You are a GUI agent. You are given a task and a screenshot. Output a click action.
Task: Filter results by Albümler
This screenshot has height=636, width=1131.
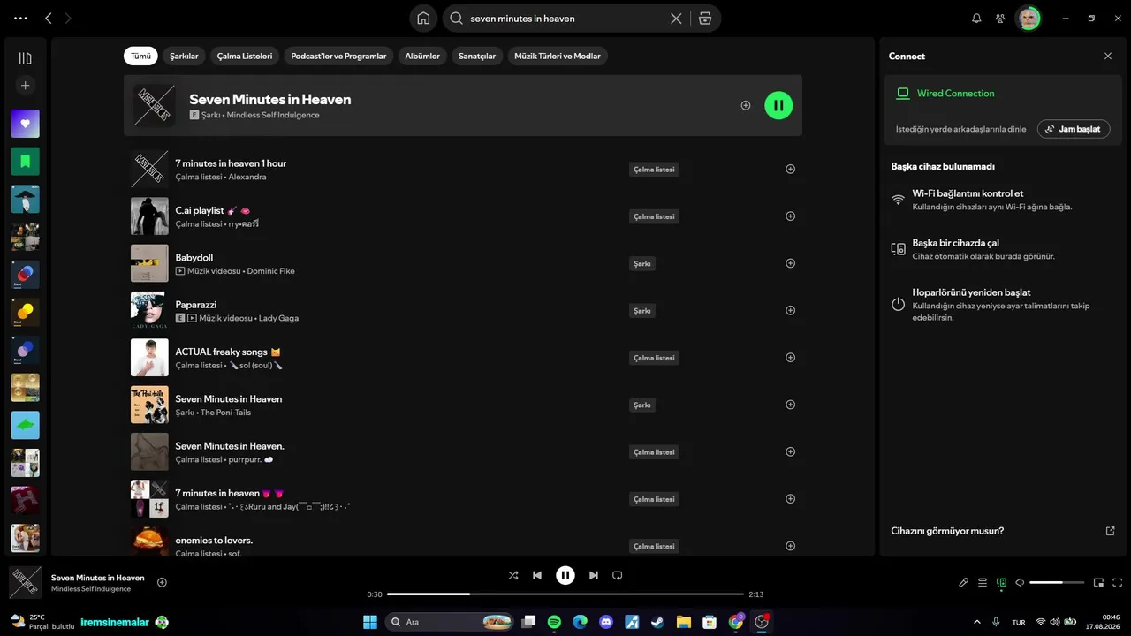tap(422, 56)
